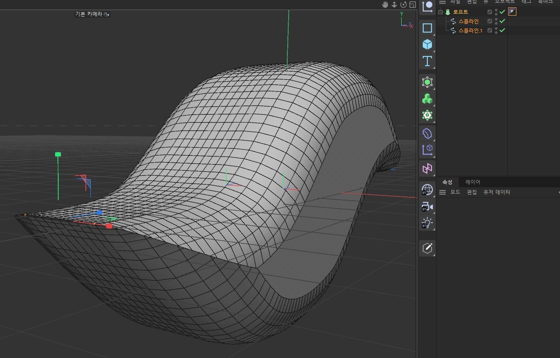Screen dimensions: 560x358
Task: Toggle visibility dots for 스플라인 object
Action: pos(496,21)
